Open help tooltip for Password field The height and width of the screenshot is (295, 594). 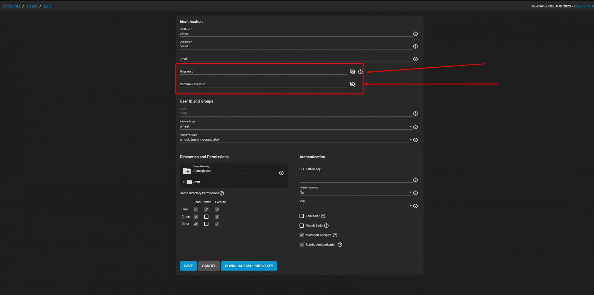pyautogui.click(x=360, y=72)
